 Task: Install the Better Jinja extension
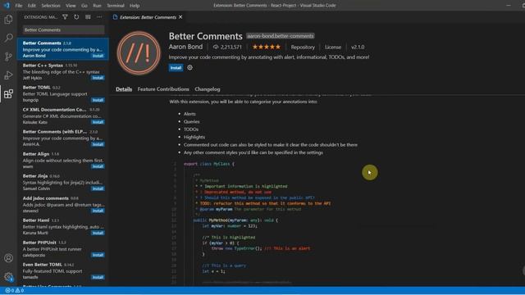point(98,188)
